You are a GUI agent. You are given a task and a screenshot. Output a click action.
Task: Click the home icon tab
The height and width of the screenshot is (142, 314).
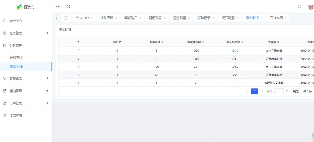point(66,18)
